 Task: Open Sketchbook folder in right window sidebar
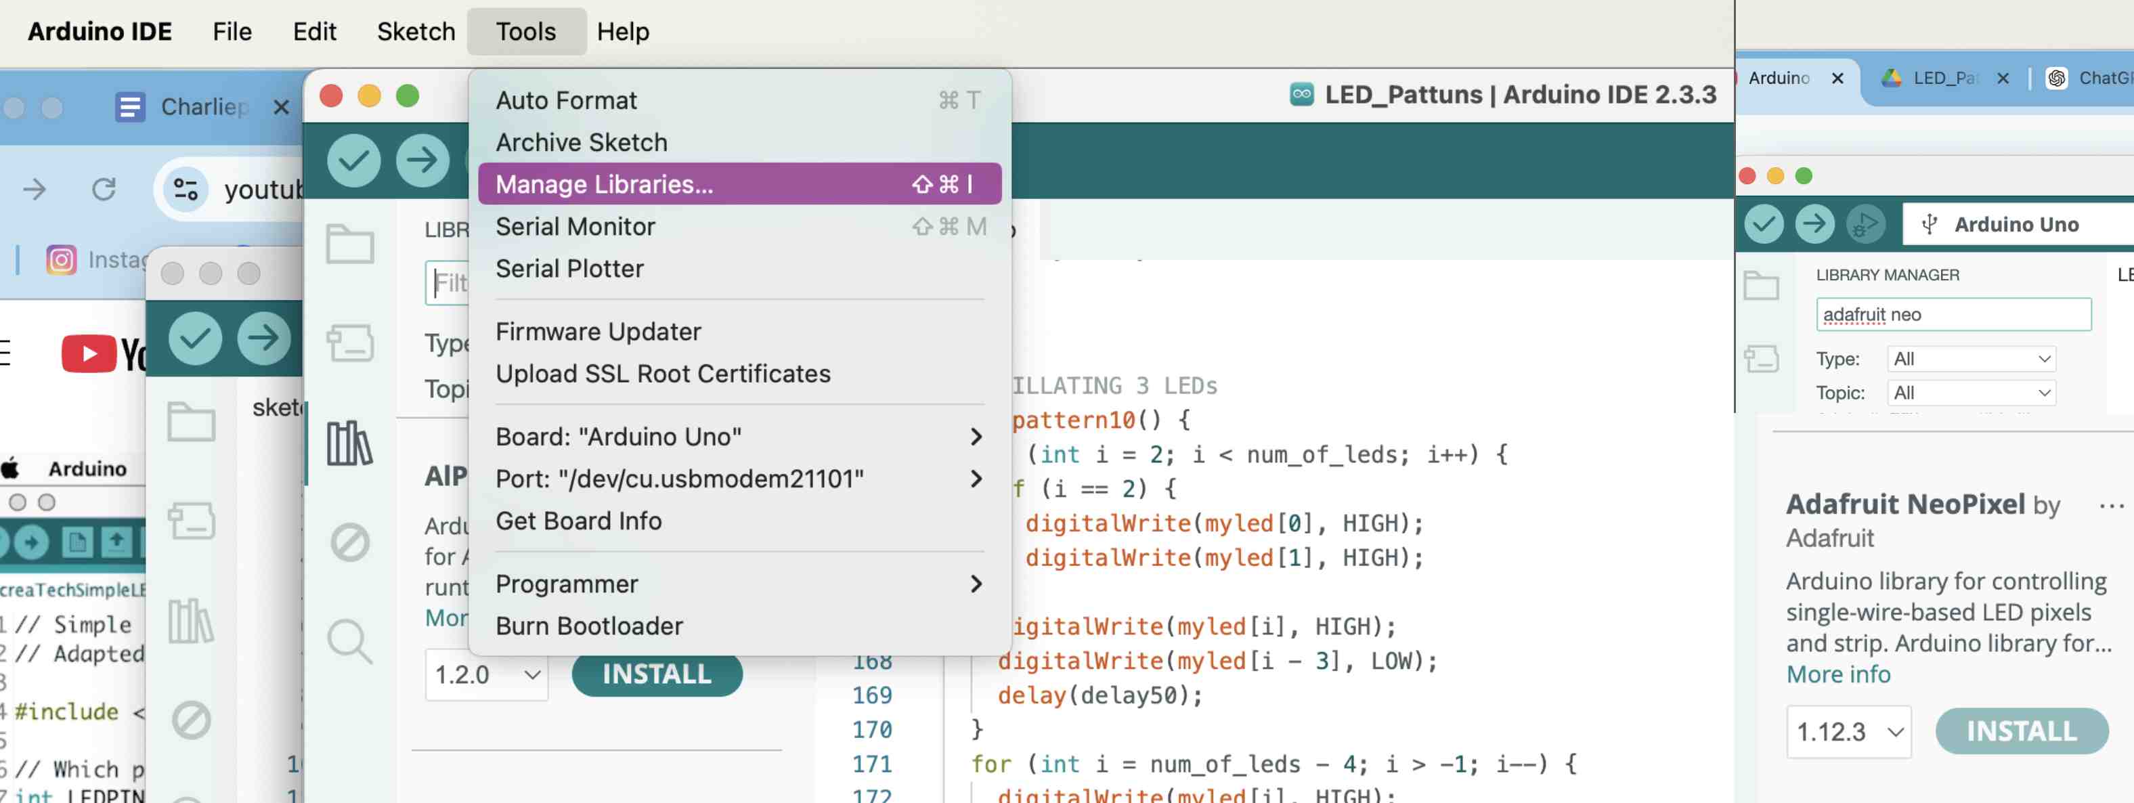tap(1761, 285)
